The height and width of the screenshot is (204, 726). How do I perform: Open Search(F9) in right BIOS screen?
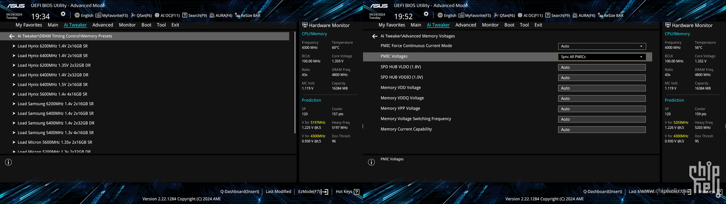click(558, 15)
